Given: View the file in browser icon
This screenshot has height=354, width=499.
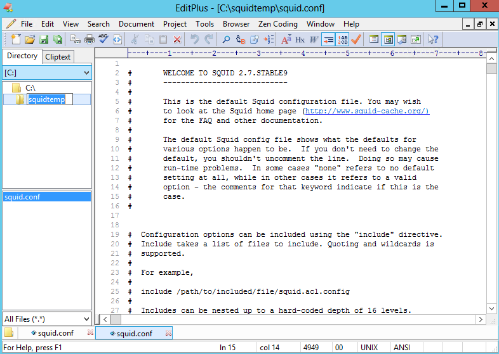Looking at the screenshot, I should 117,39.
